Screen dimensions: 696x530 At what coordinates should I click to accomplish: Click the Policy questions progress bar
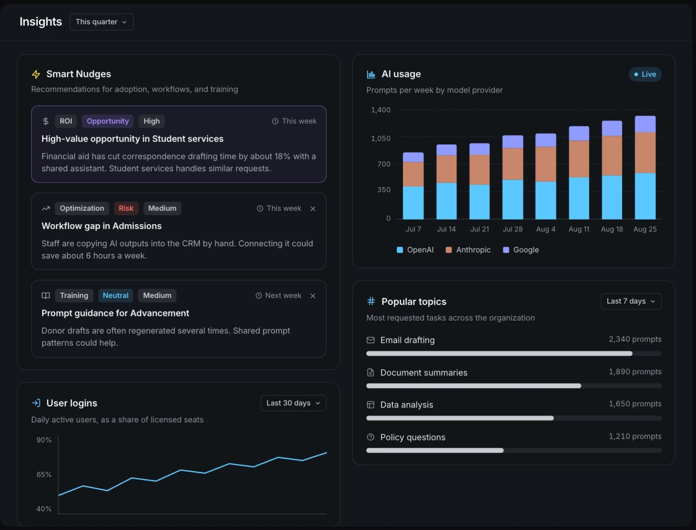coord(514,450)
